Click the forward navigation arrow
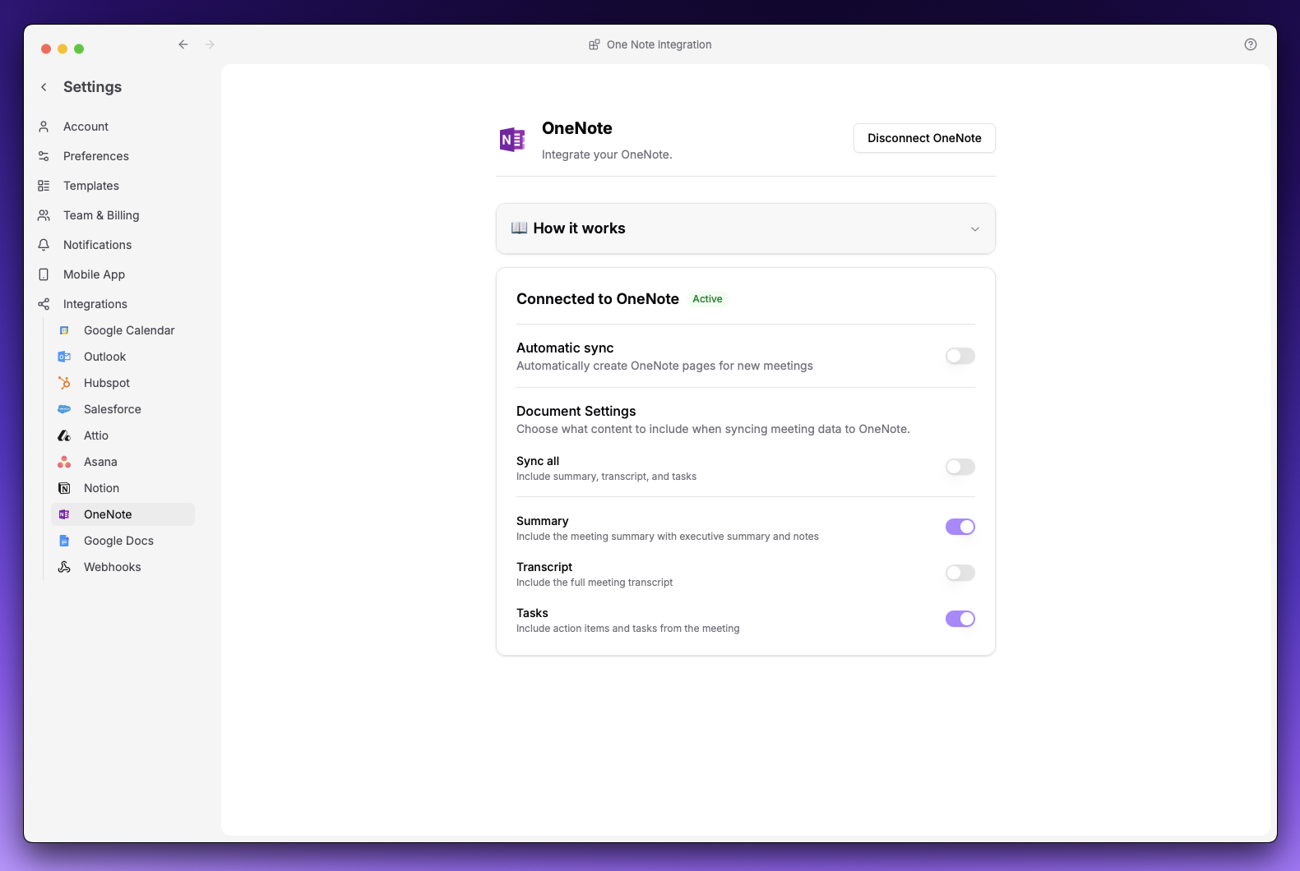1300x871 pixels. click(210, 44)
